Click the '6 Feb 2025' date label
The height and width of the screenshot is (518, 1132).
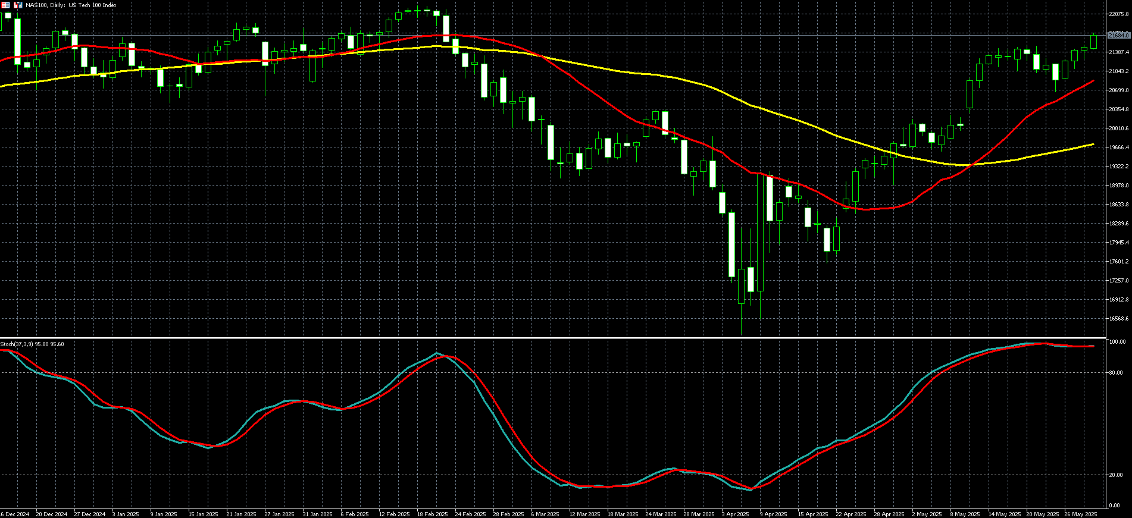354,514
